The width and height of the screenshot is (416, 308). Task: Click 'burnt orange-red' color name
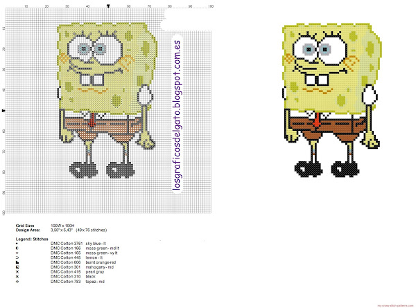(101, 262)
